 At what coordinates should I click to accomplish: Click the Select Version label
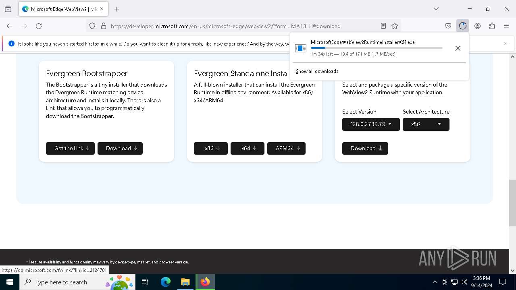click(359, 112)
